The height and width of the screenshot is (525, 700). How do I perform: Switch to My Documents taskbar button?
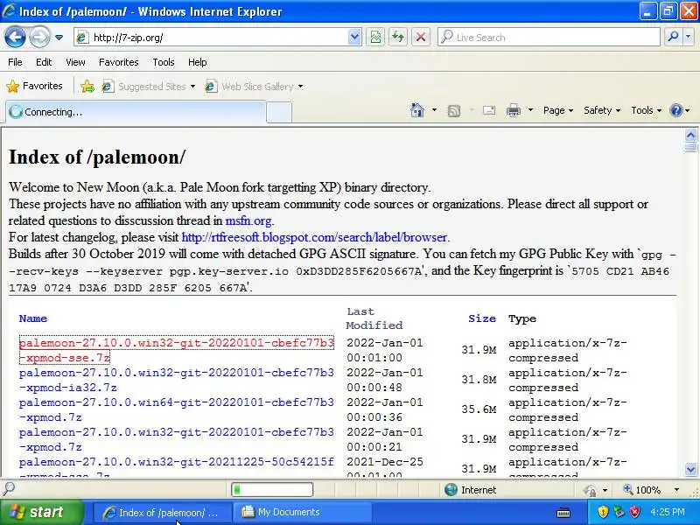304,512
